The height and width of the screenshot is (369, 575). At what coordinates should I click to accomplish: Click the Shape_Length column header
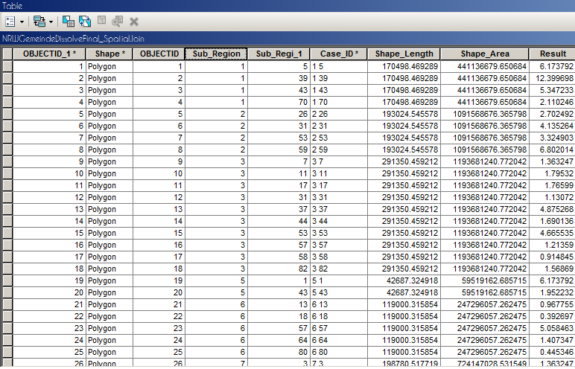[404, 54]
